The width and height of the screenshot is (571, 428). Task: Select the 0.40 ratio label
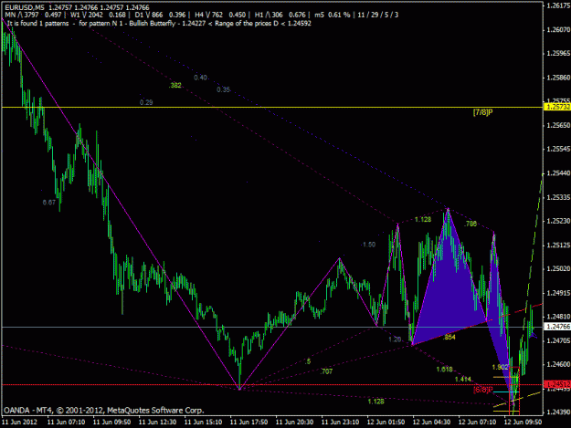click(200, 78)
